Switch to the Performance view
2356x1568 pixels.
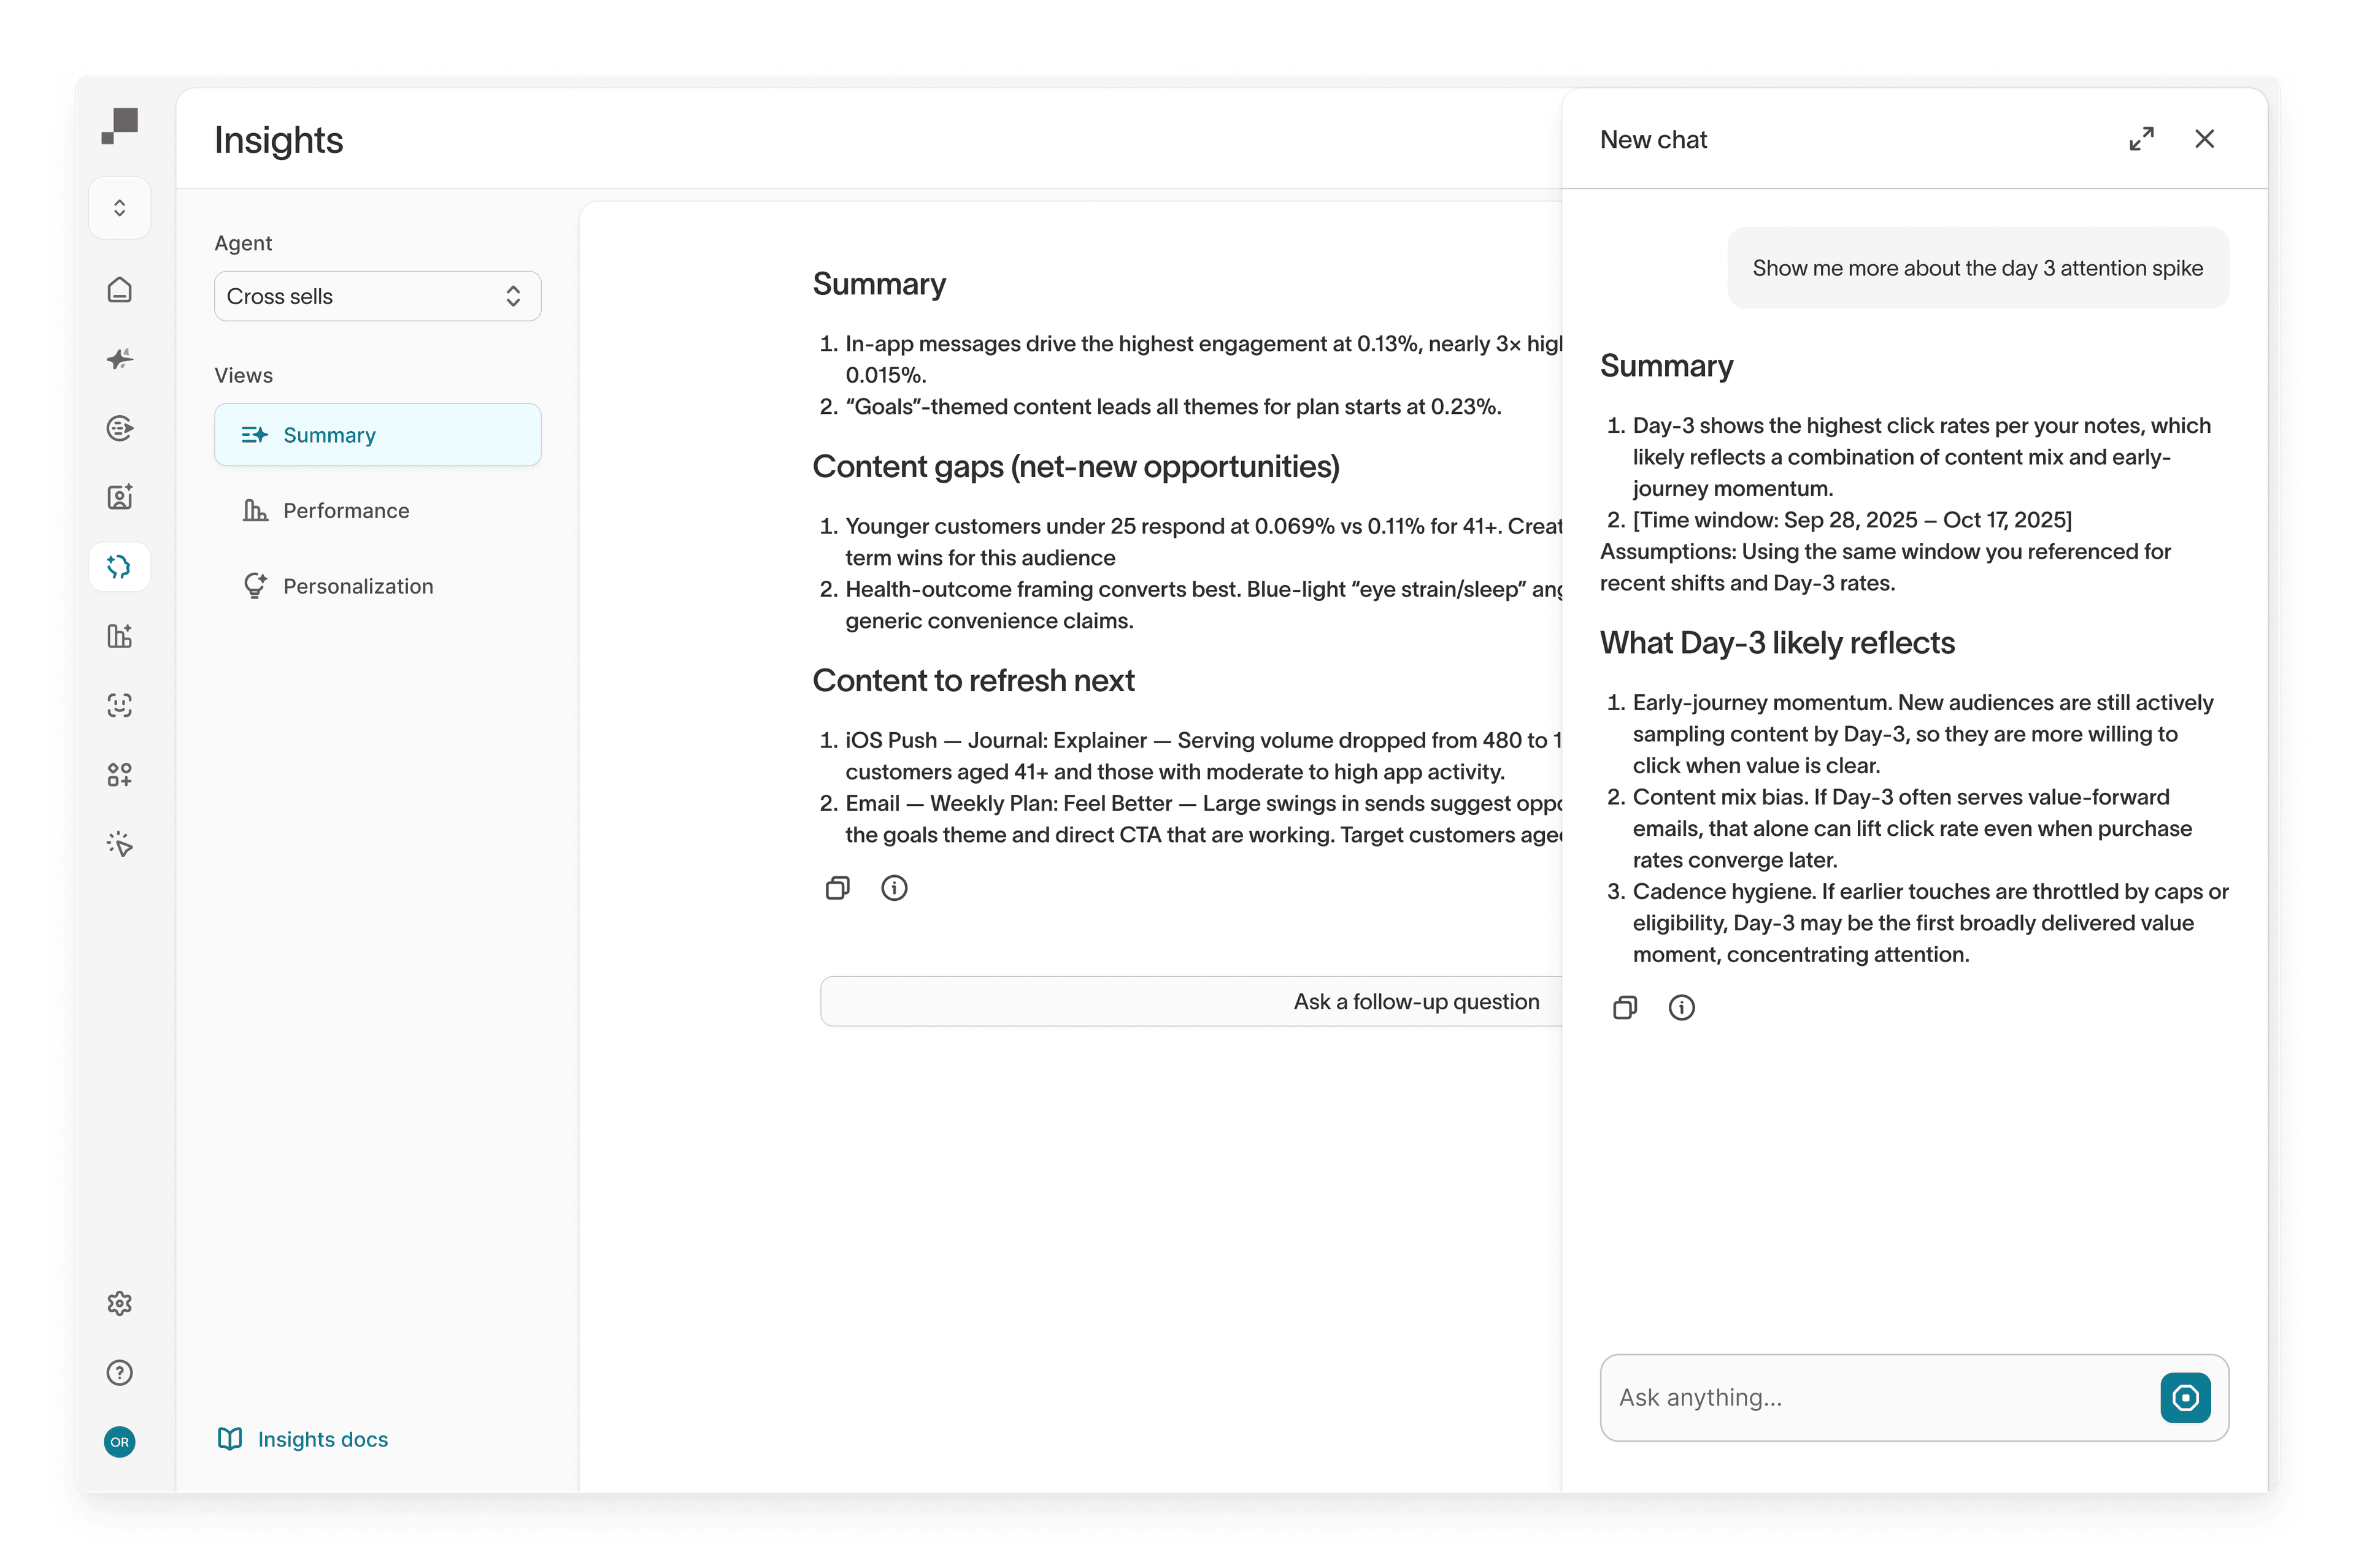coord(345,511)
